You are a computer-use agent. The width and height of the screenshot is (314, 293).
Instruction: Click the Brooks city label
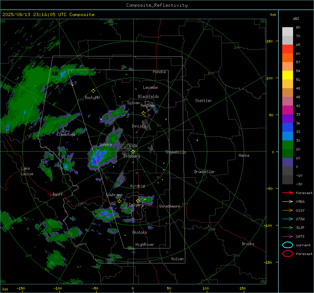pos(248,244)
